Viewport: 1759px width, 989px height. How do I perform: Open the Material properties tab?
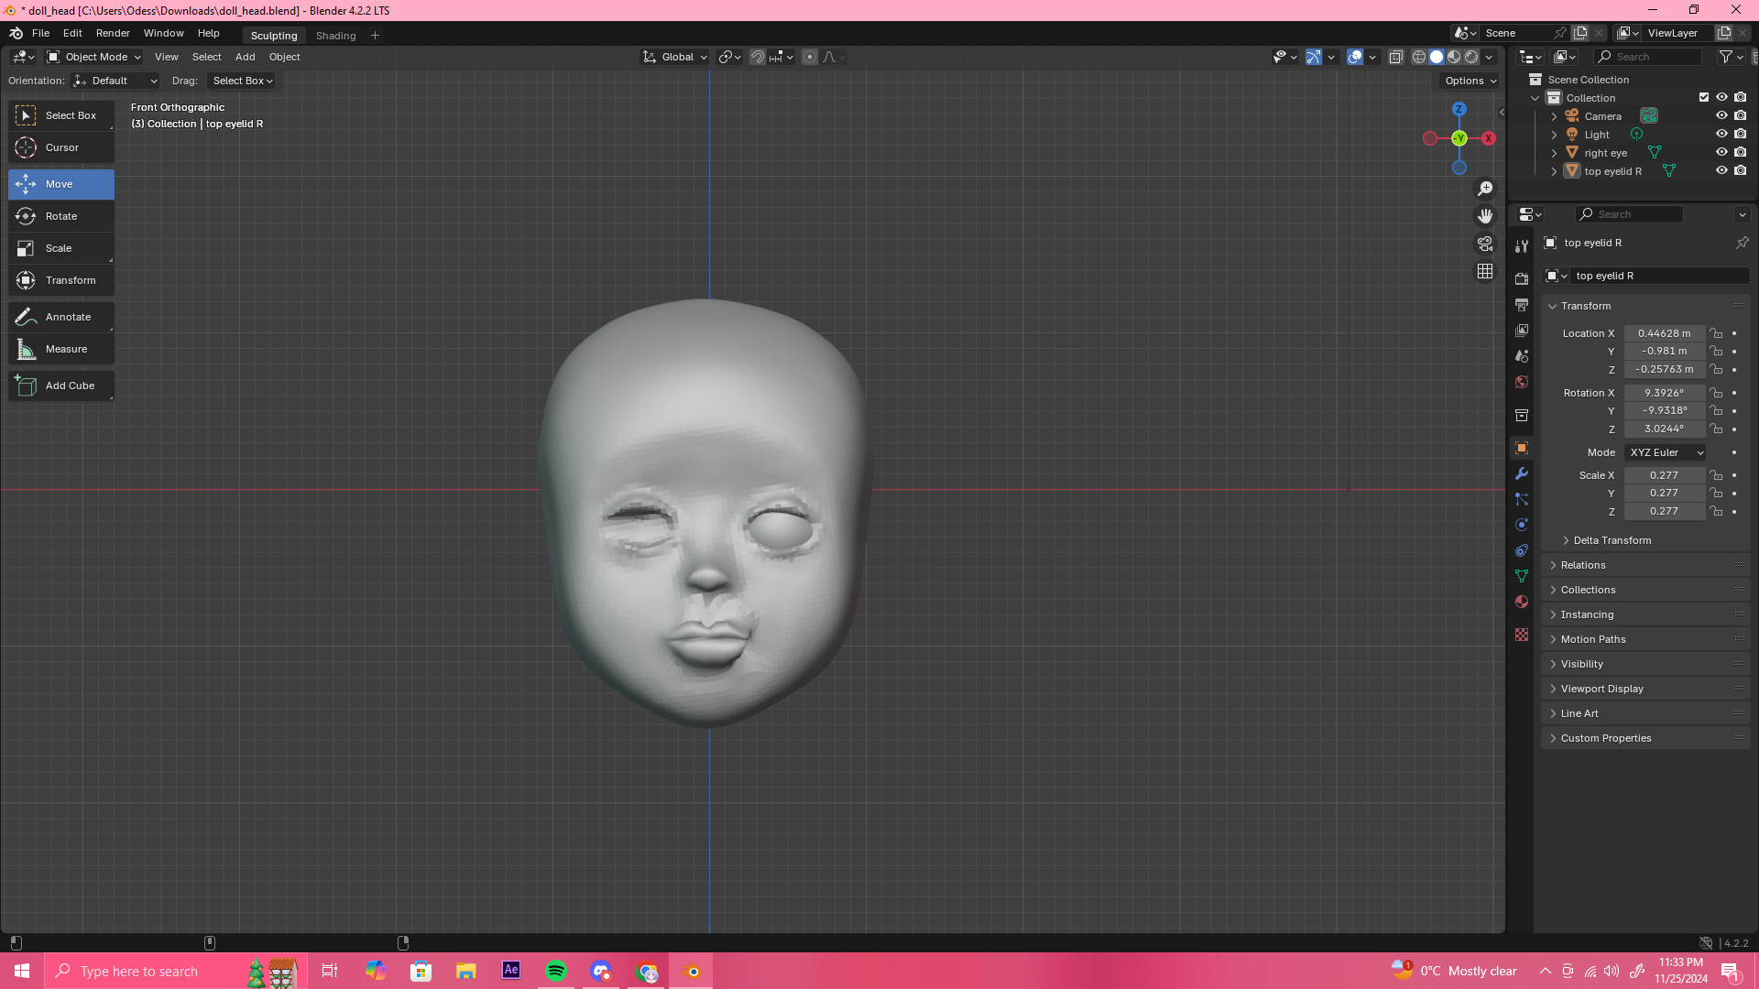point(1522,602)
